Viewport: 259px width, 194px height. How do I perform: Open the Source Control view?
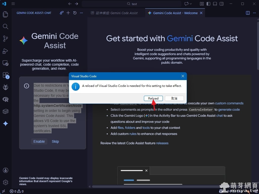[x=5, y=39]
